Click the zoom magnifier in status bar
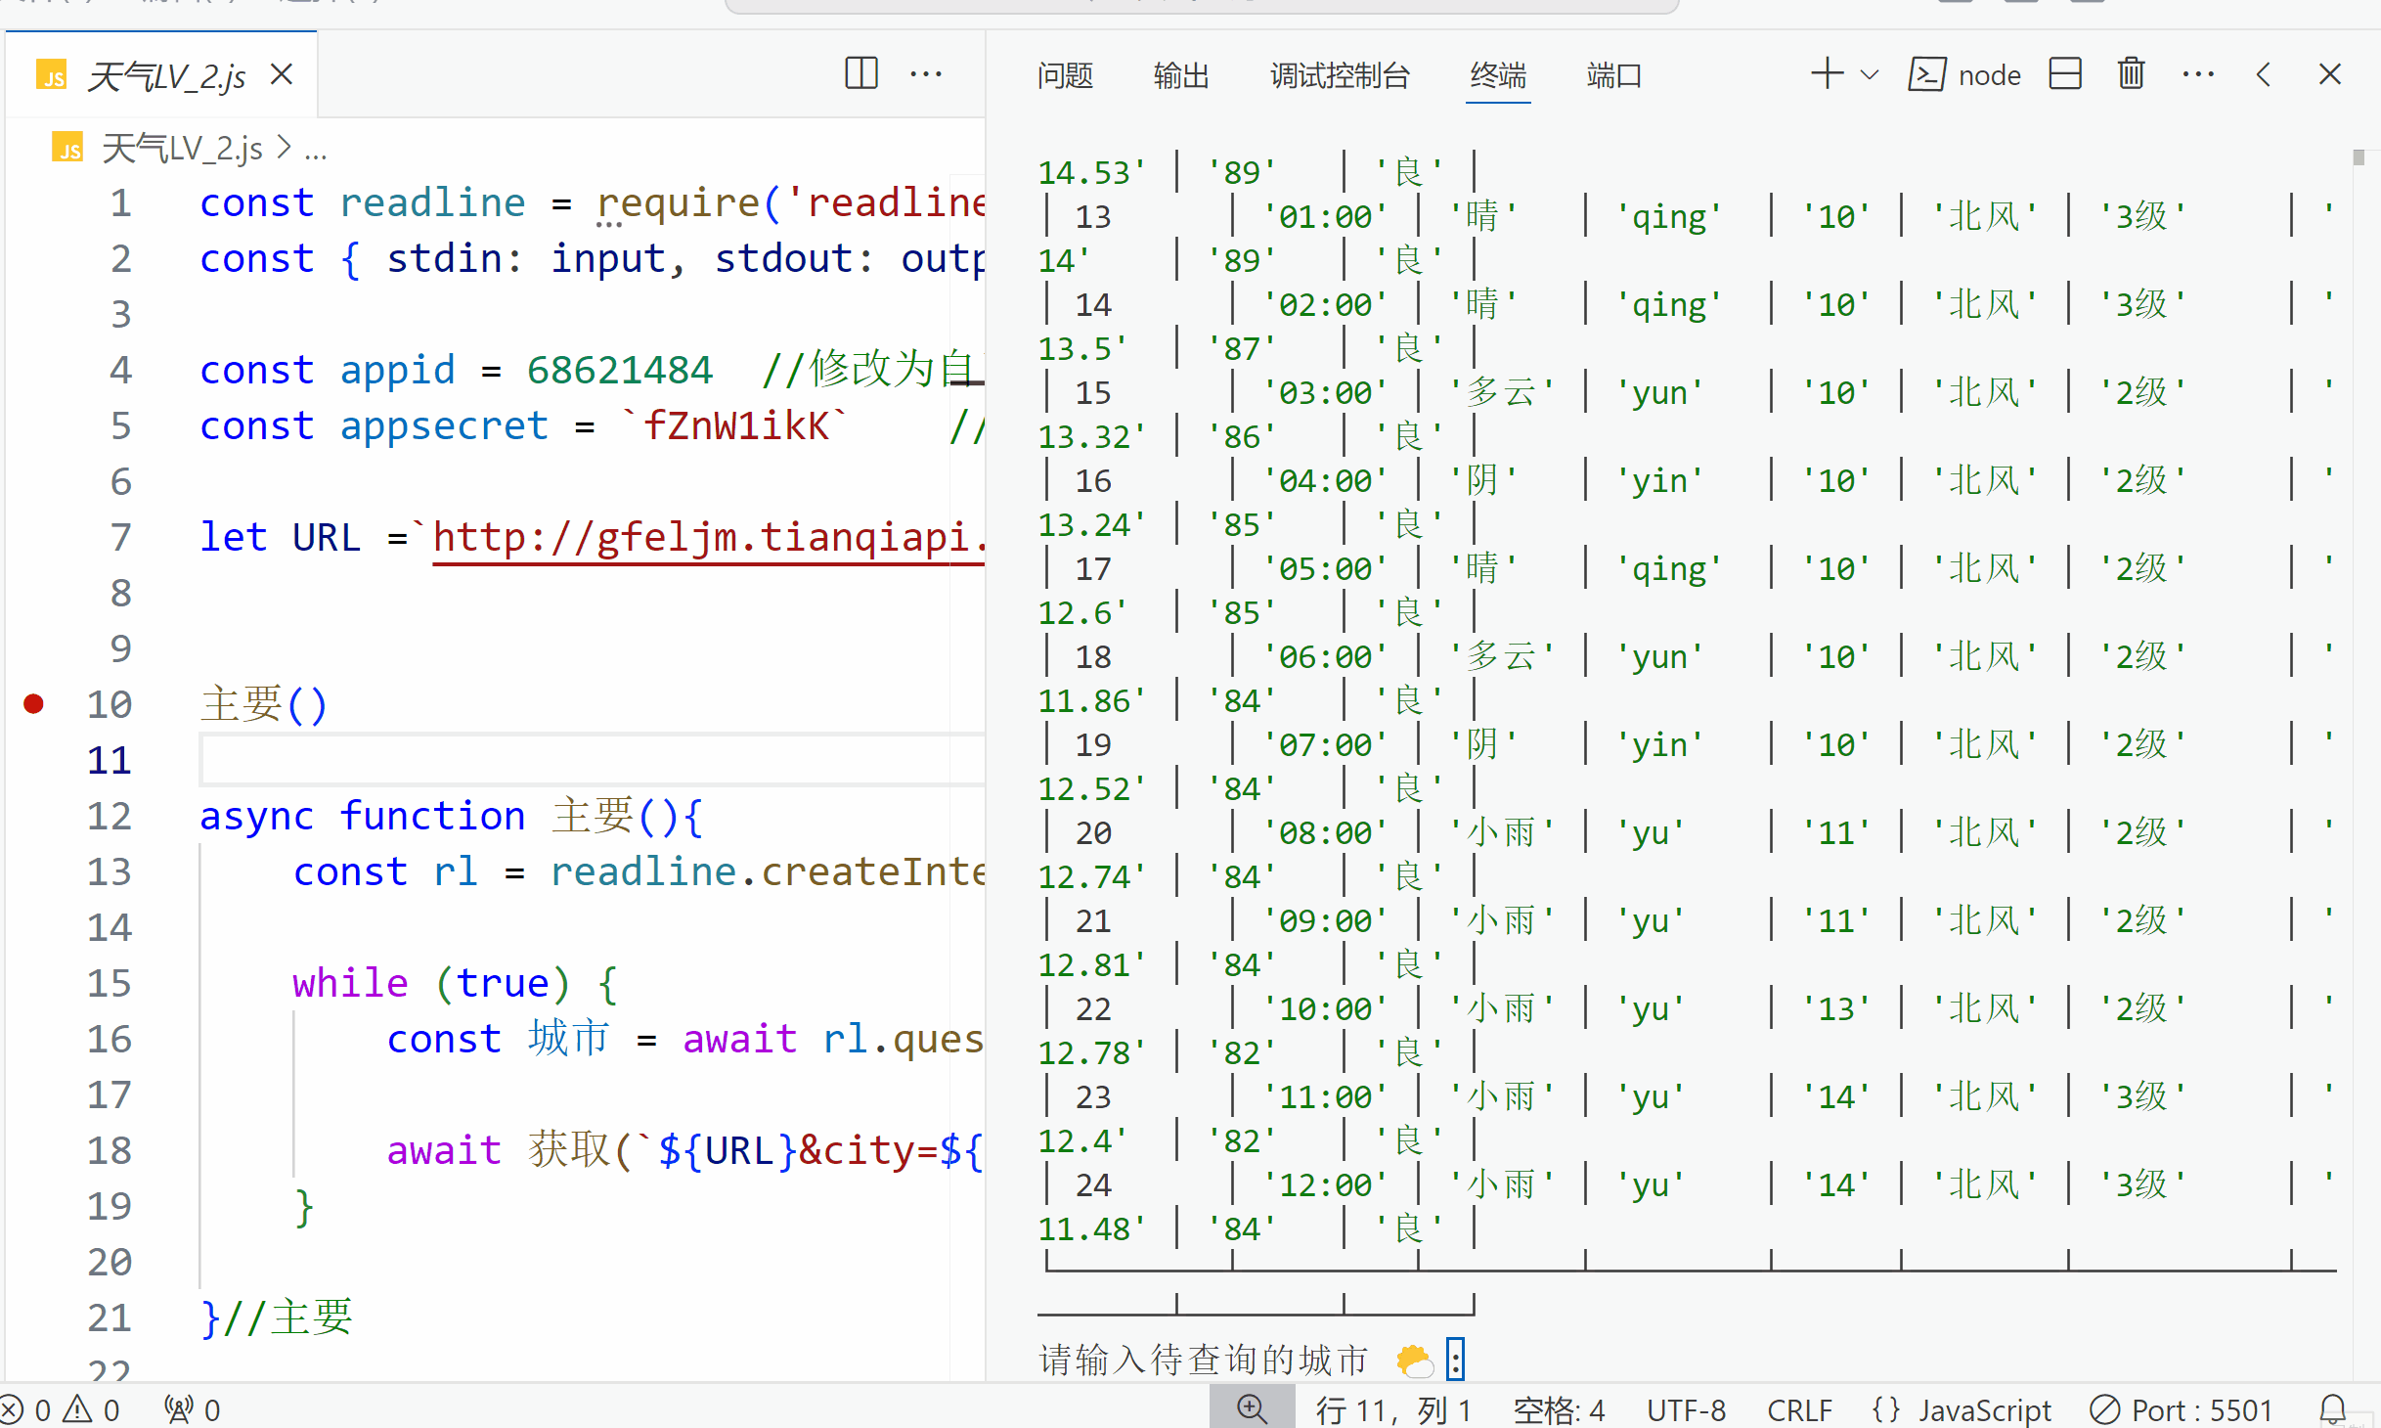 coord(1252,1409)
